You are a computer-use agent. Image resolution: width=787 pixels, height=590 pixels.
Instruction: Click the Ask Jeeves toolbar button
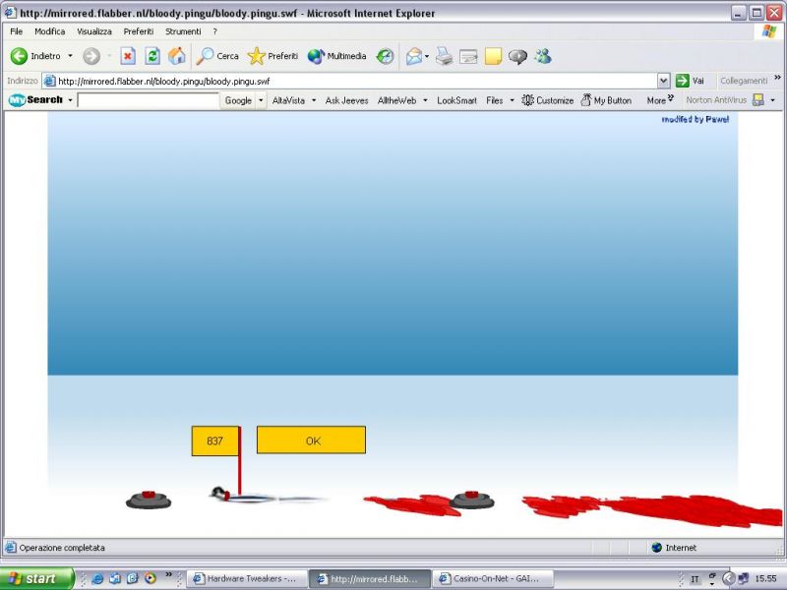click(346, 100)
